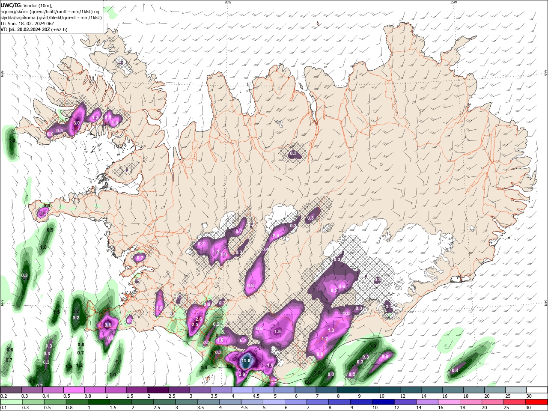Click the '3.8' value on the southwest peninsula
This screenshot has width=548, height=411.
coord(108,325)
